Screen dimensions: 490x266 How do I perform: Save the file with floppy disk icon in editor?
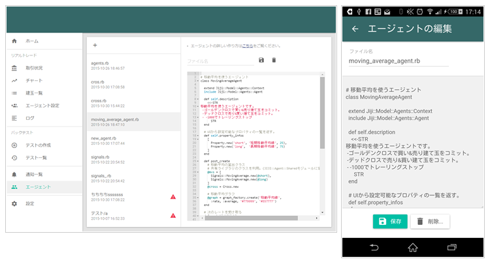pyautogui.click(x=261, y=60)
